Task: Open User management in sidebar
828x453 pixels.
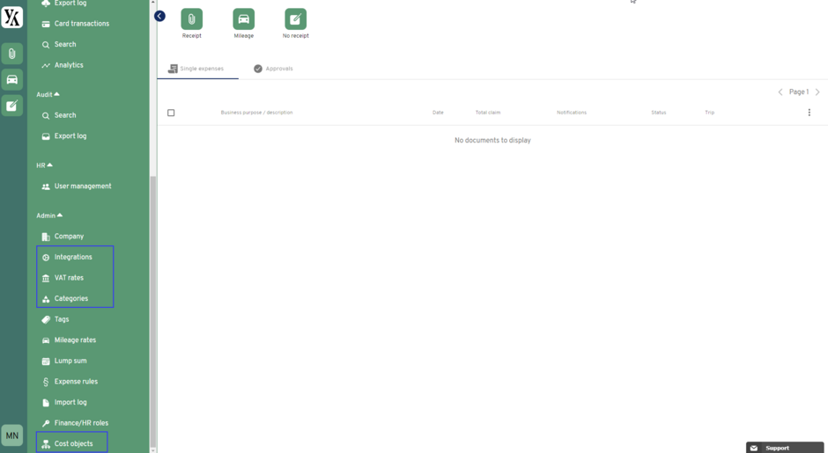Action: [82, 186]
